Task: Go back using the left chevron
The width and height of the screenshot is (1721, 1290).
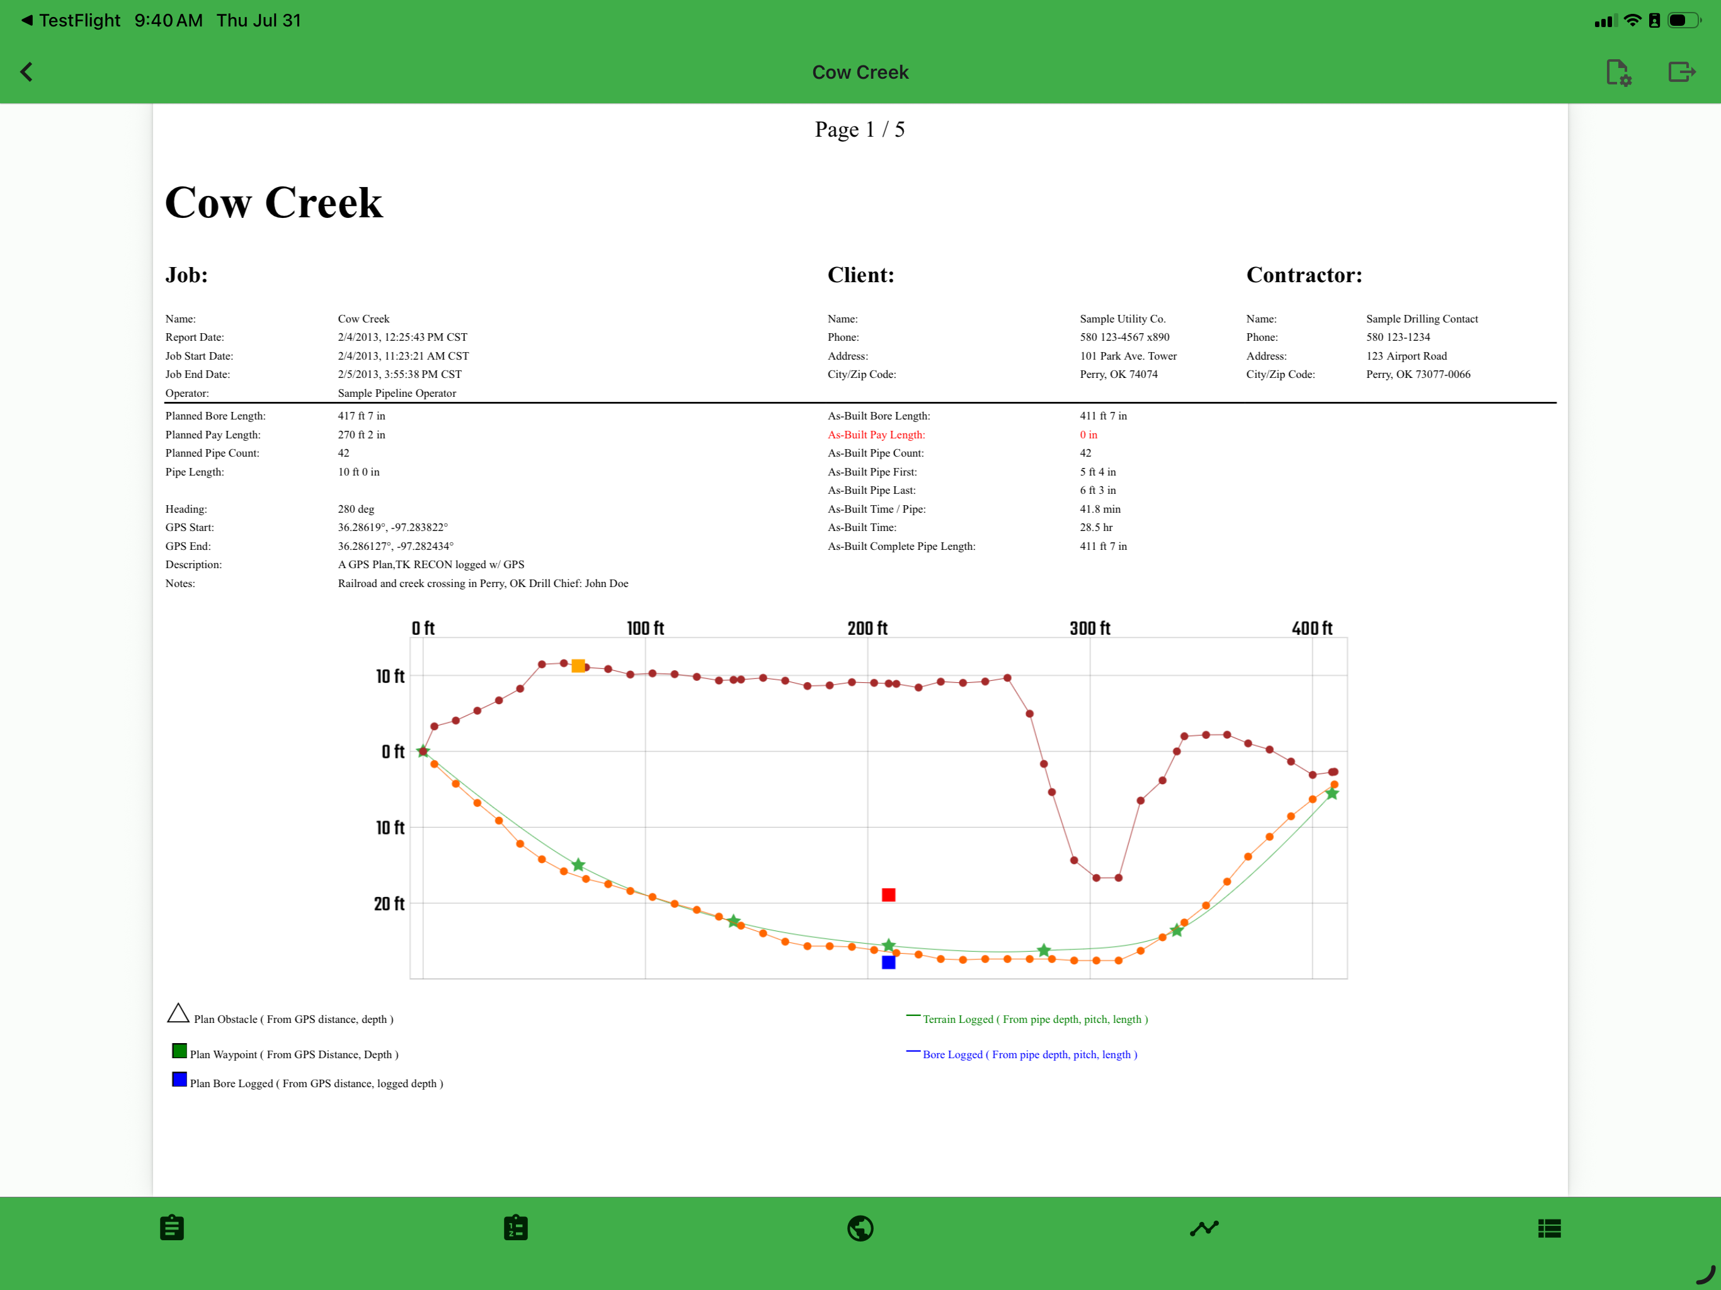Action: (x=26, y=72)
